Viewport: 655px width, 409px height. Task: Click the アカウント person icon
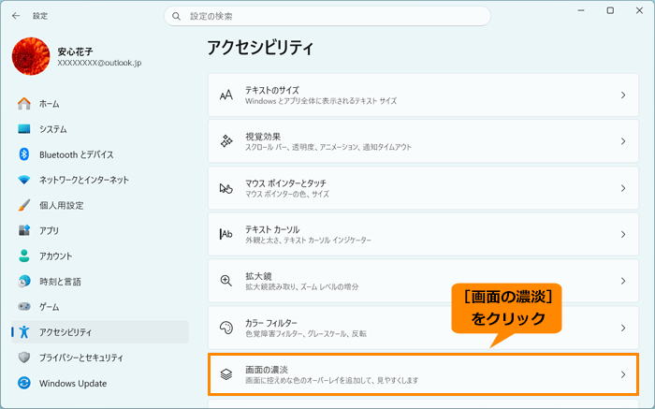(x=24, y=256)
